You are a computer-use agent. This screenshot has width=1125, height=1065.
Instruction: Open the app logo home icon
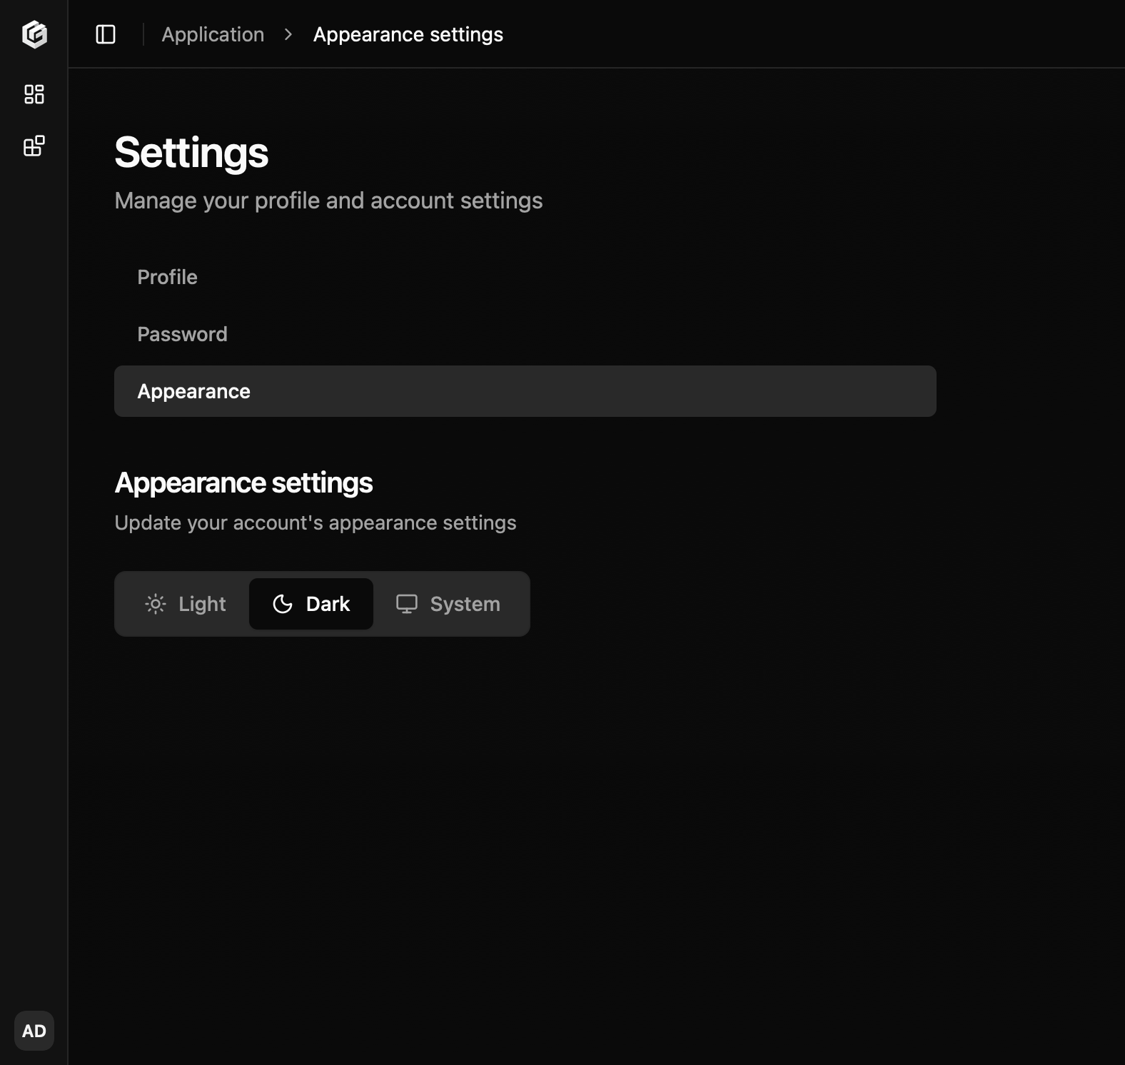[34, 34]
